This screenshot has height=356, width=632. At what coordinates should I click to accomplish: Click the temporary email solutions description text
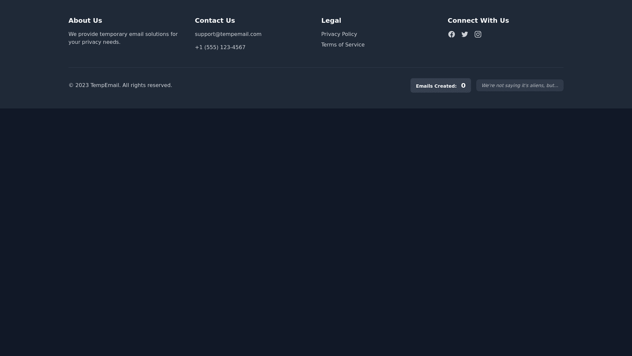[x=123, y=34]
